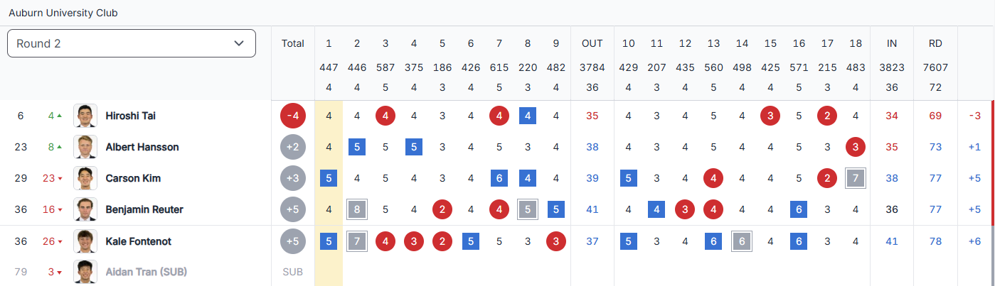Click the Auburn University Club title
The image size is (995, 286).
63,13
